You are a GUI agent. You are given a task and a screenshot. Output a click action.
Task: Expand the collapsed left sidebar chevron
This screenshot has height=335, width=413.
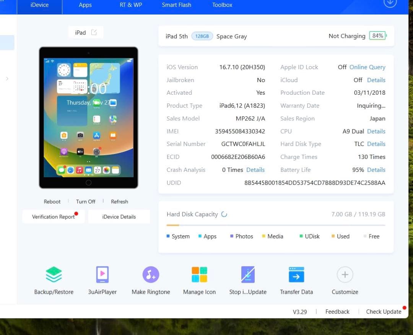tap(7, 79)
